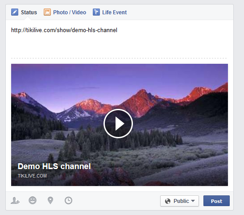Screen dimensions: 244x215
Task: Play the Demo HLS channel video preview
Action: (118, 124)
